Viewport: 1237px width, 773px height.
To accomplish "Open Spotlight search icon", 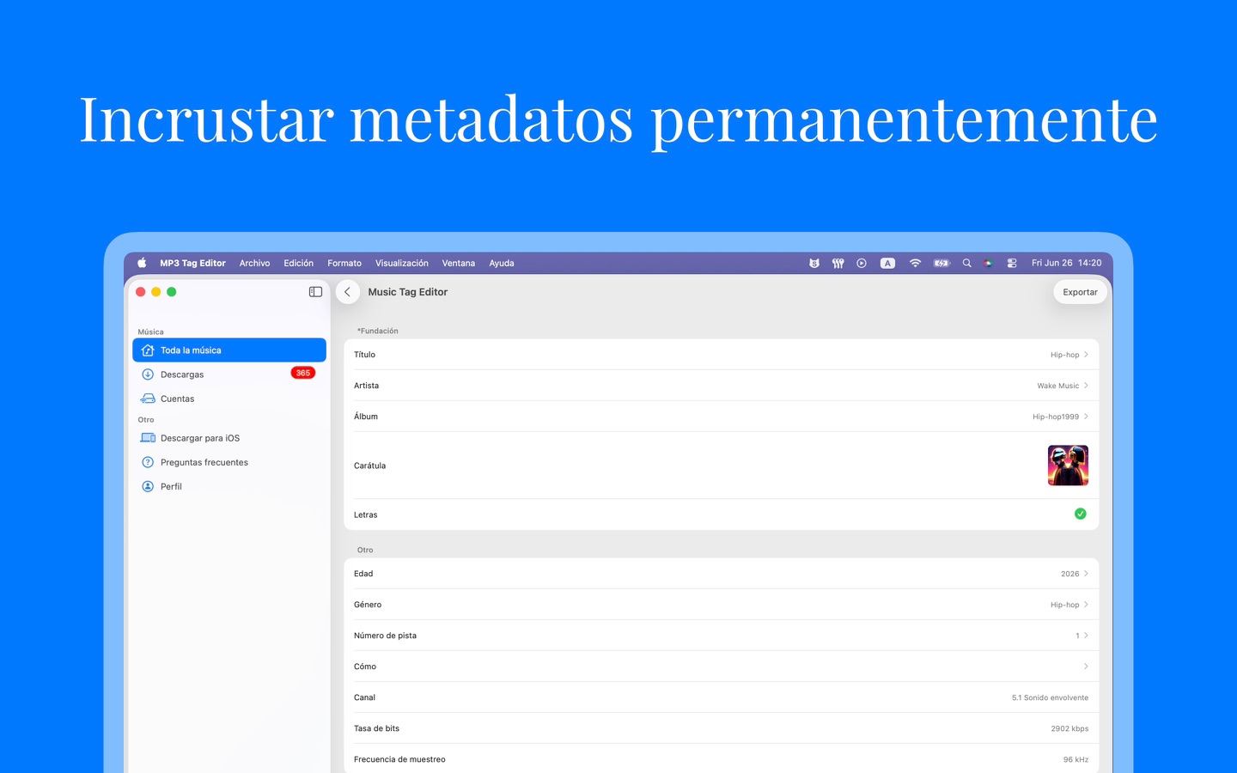I will pos(967,263).
